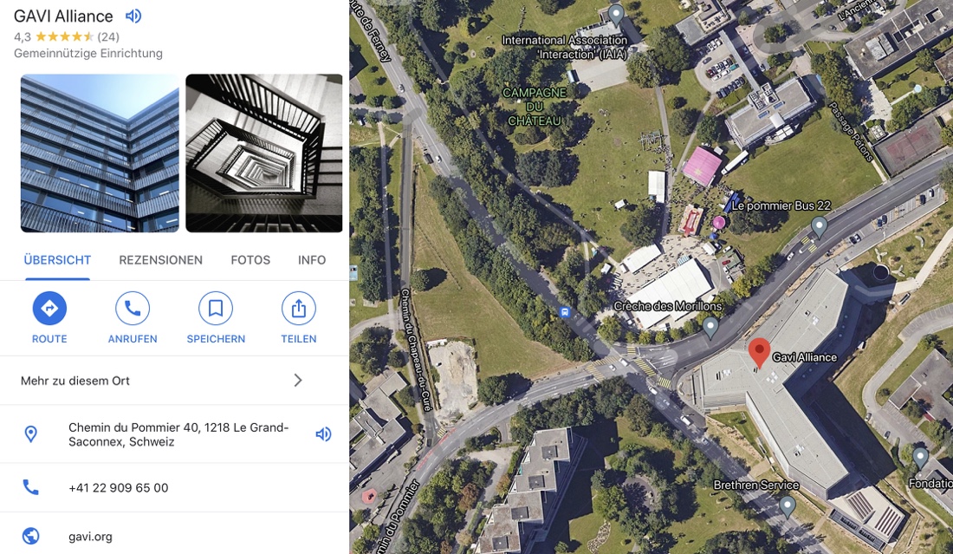Select the Crèche des Morillons map marker
The image size is (953, 554).
(x=710, y=328)
